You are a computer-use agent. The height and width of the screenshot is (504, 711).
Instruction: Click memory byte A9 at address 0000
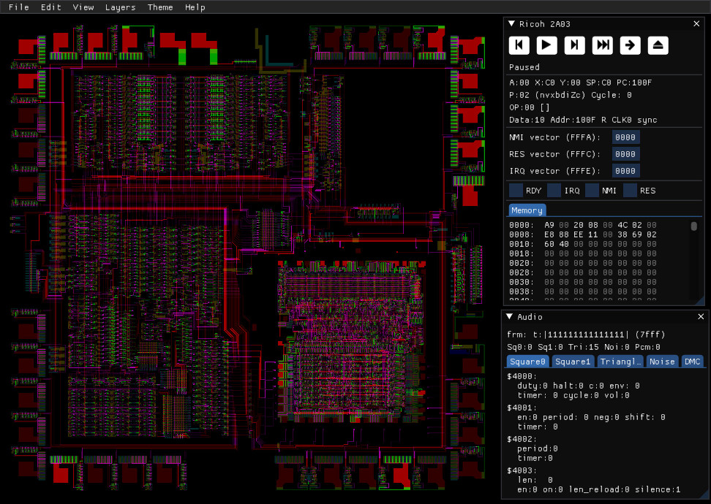(x=549, y=225)
